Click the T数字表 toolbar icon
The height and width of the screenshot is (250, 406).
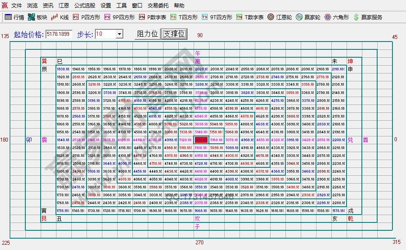(250, 17)
